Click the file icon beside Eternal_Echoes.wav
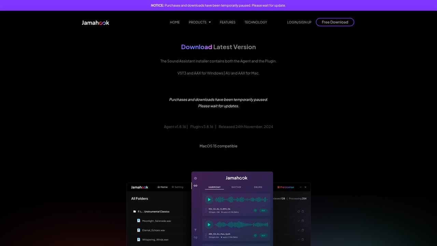The width and height of the screenshot is (437, 246). click(x=139, y=230)
